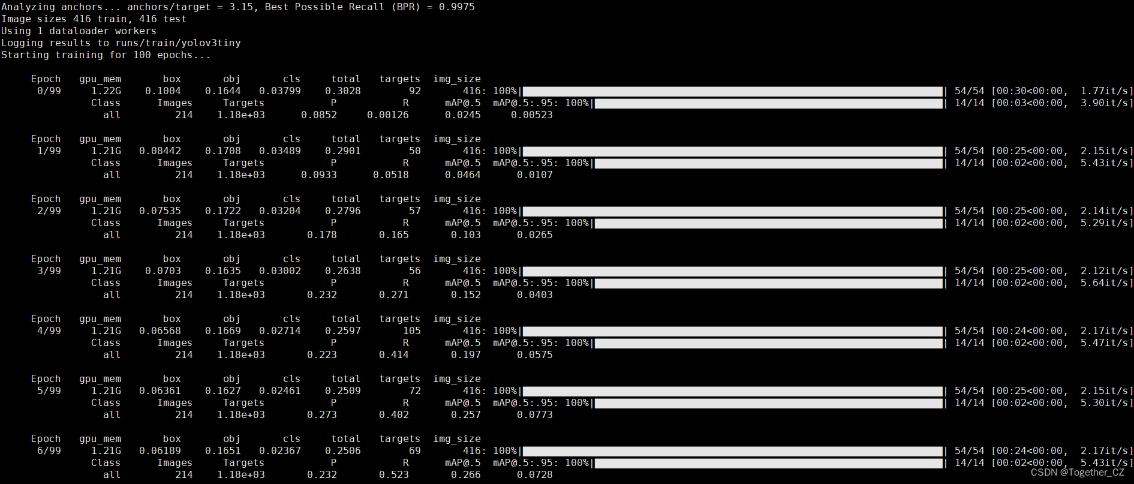The width and height of the screenshot is (1134, 484).
Task: Select the mAP@.5:.95 value '0.00523'
Action: 532,115
